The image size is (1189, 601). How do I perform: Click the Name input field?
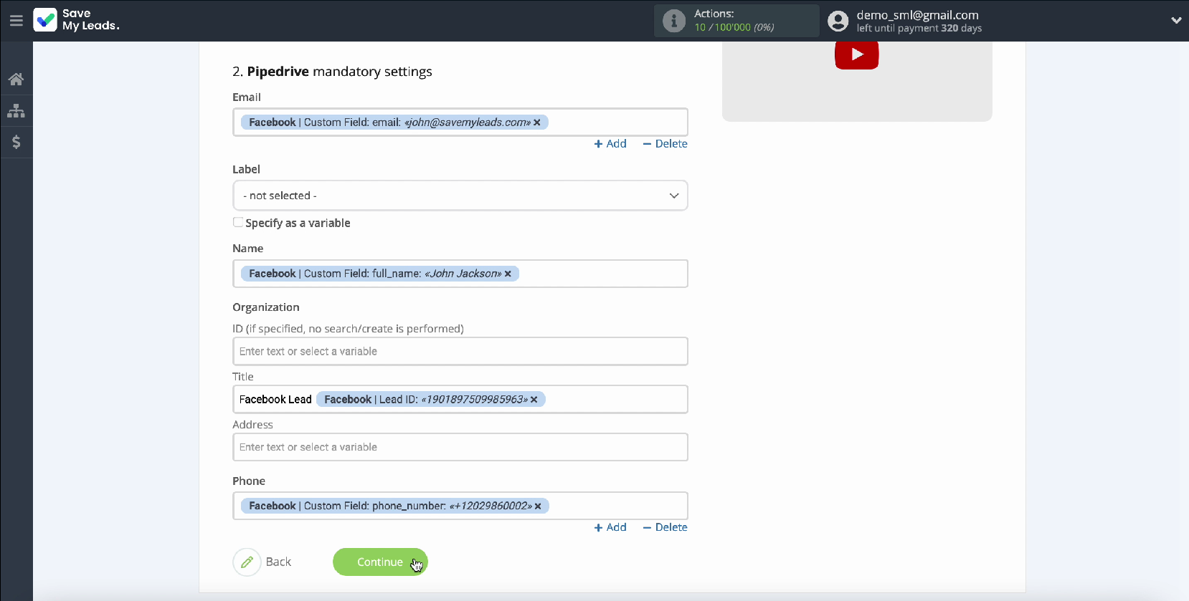(x=460, y=274)
